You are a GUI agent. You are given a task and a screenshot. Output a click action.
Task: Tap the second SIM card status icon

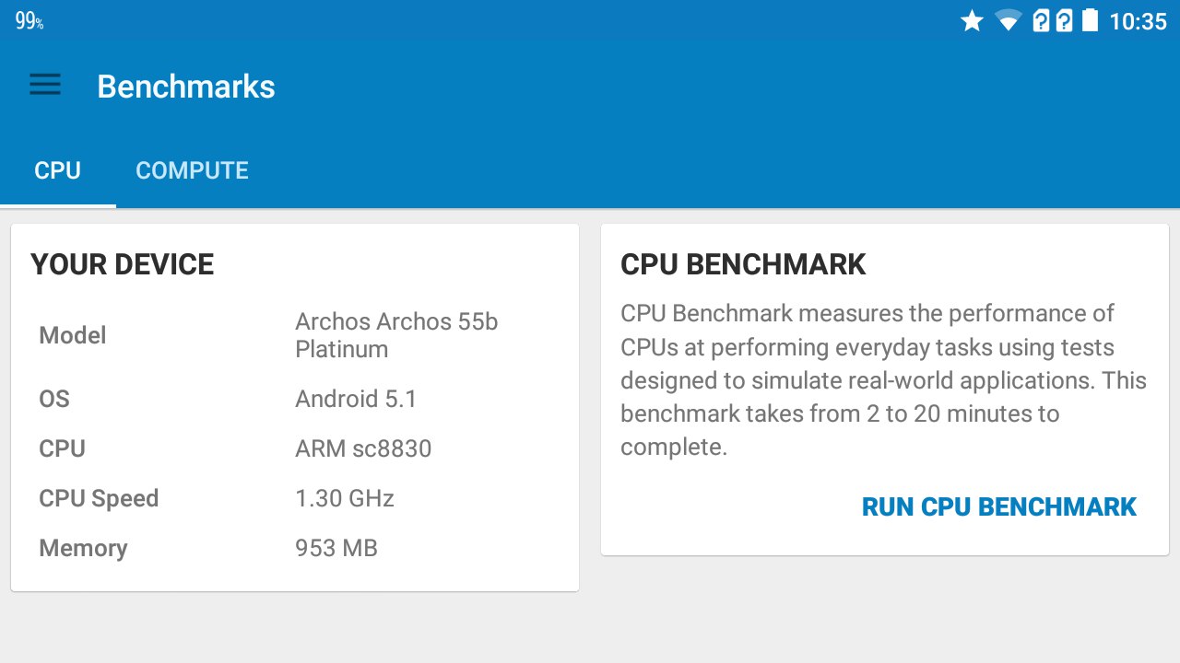(1064, 21)
